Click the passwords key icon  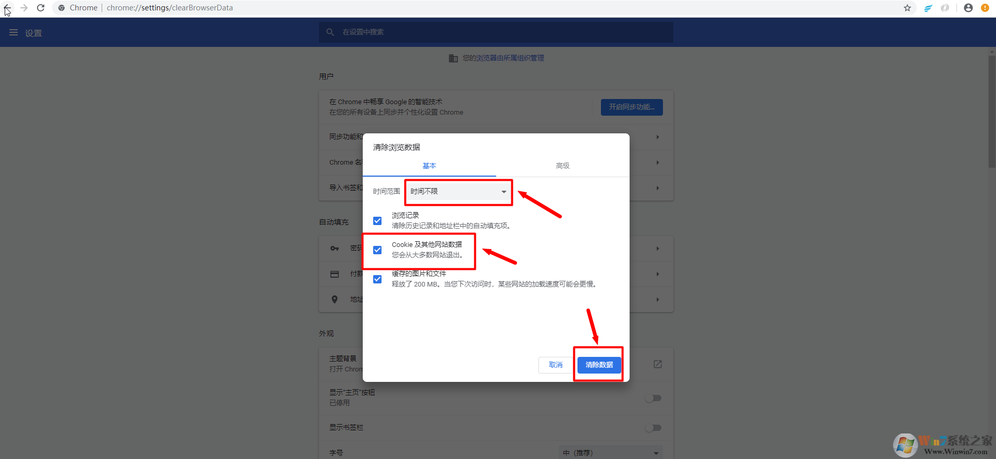(x=335, y=249)
